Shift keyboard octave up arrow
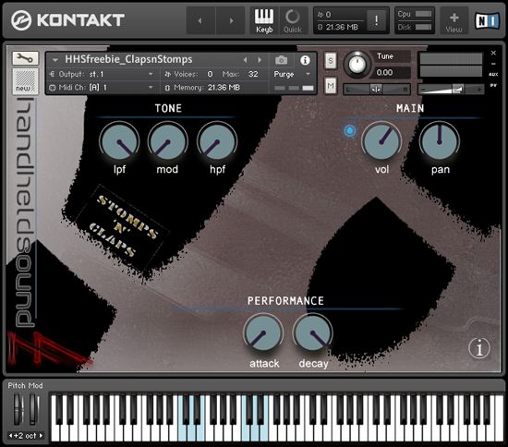Viewport: 508px width, 447px height. 42,436
